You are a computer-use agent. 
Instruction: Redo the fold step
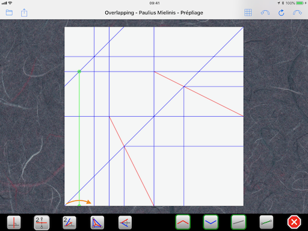point(297,13)
